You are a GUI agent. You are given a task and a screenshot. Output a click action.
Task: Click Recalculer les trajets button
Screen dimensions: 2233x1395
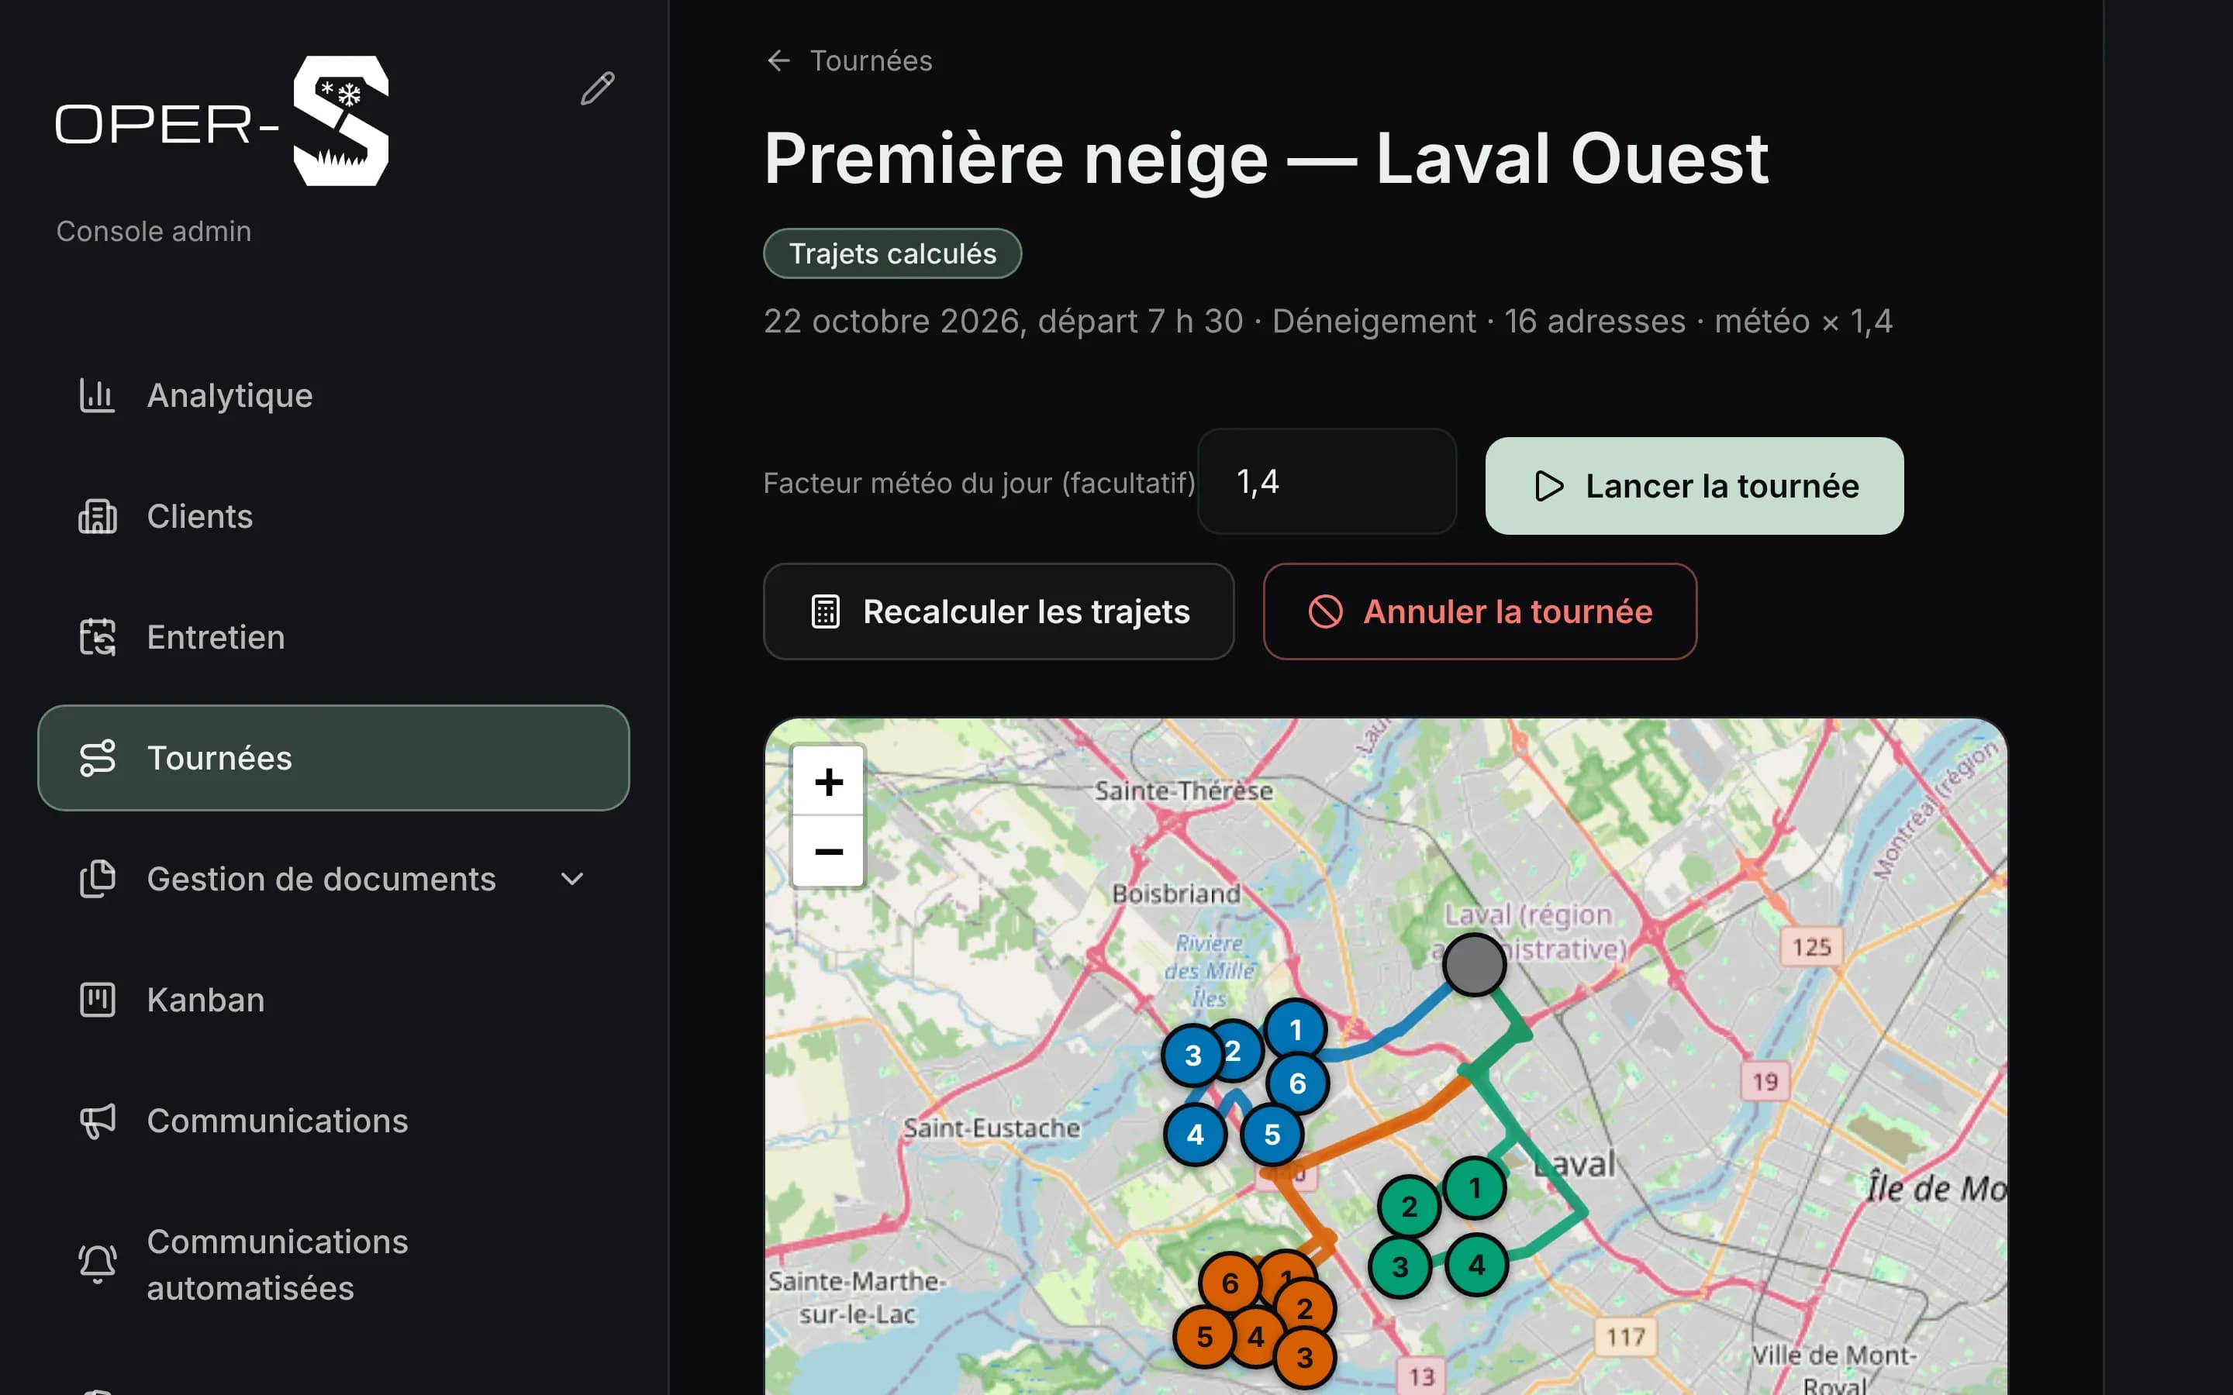click(x=999, y=611)
